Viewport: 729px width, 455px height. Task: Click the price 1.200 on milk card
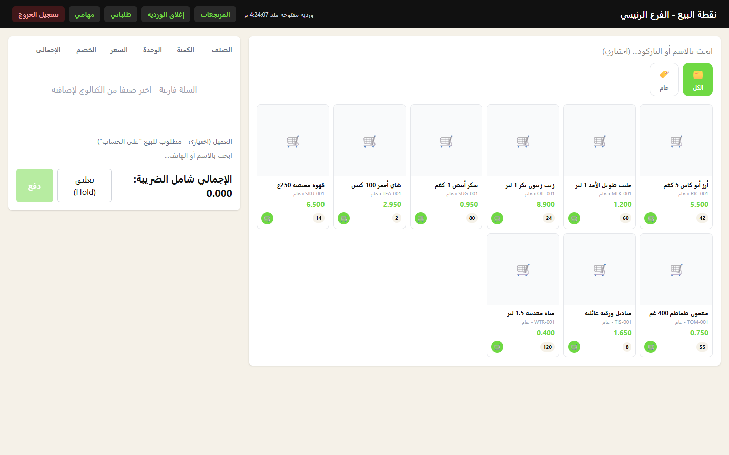pyautogui.click(x=622, y=204)
